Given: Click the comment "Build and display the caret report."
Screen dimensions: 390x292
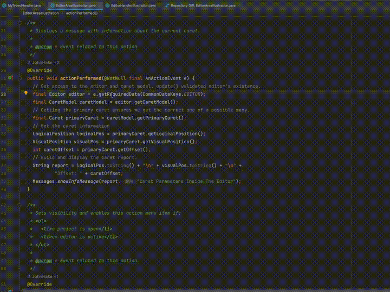Looking at the screenshot, I should 84,158.
